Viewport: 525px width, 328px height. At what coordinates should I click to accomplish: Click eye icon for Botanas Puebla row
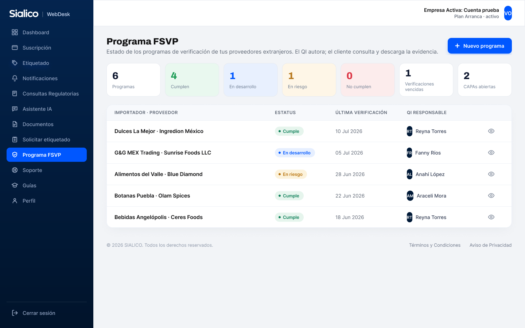point(491,196)
